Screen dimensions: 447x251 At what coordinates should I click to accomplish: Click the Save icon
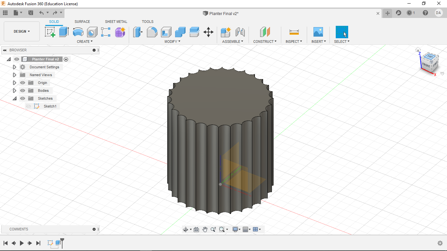tap(31, 13)
